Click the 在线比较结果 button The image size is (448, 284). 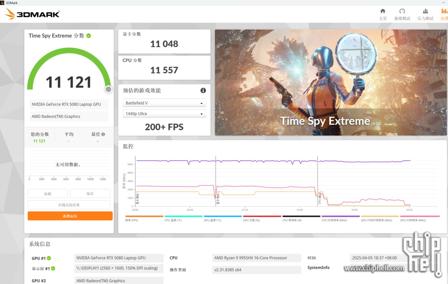pyautogui.click(x=69, y=205)
